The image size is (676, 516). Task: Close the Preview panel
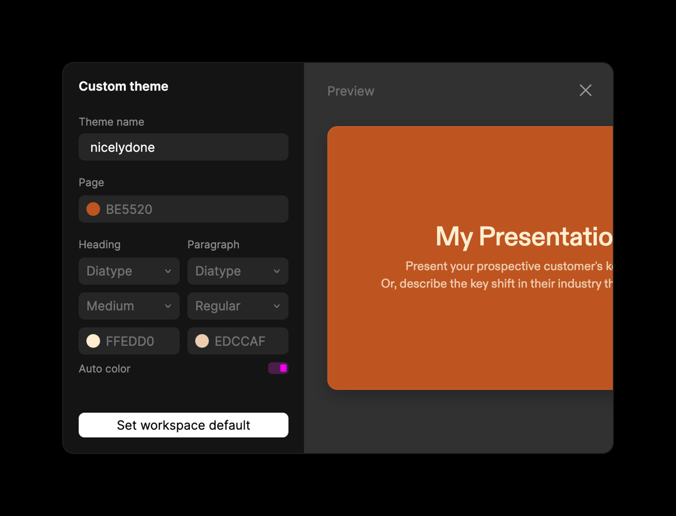(585, 90)
